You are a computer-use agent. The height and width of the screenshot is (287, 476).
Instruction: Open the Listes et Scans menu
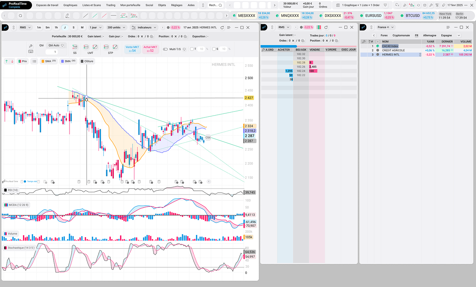click(x=91, y=5)
